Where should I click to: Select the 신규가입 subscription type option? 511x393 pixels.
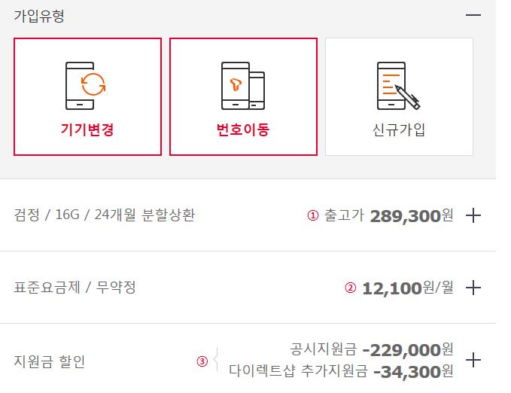pyautogui.click(x=399, y=96)
